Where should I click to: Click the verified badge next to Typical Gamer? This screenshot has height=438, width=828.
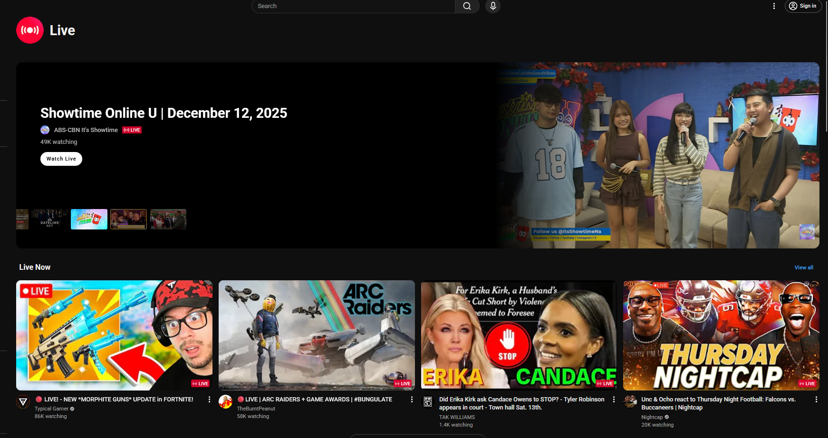tap(72, 409)
